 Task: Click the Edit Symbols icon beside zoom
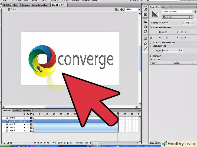[x=122, y=9]
